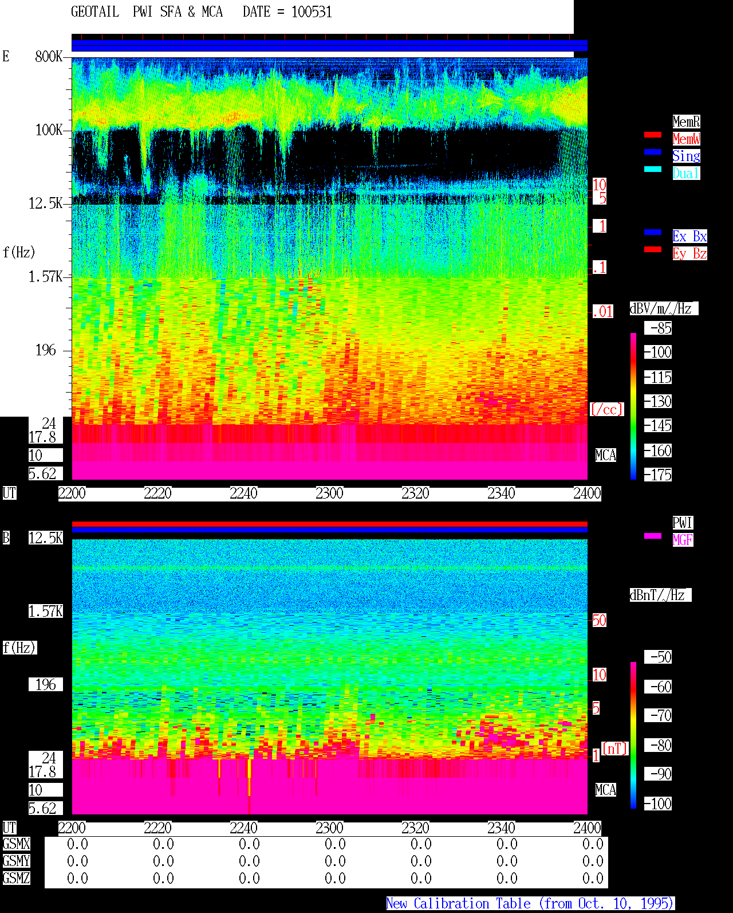The image size is (733, 913).
Task: Click the dBV/m/√Hz unit label
Action: [x=664, y=308]
